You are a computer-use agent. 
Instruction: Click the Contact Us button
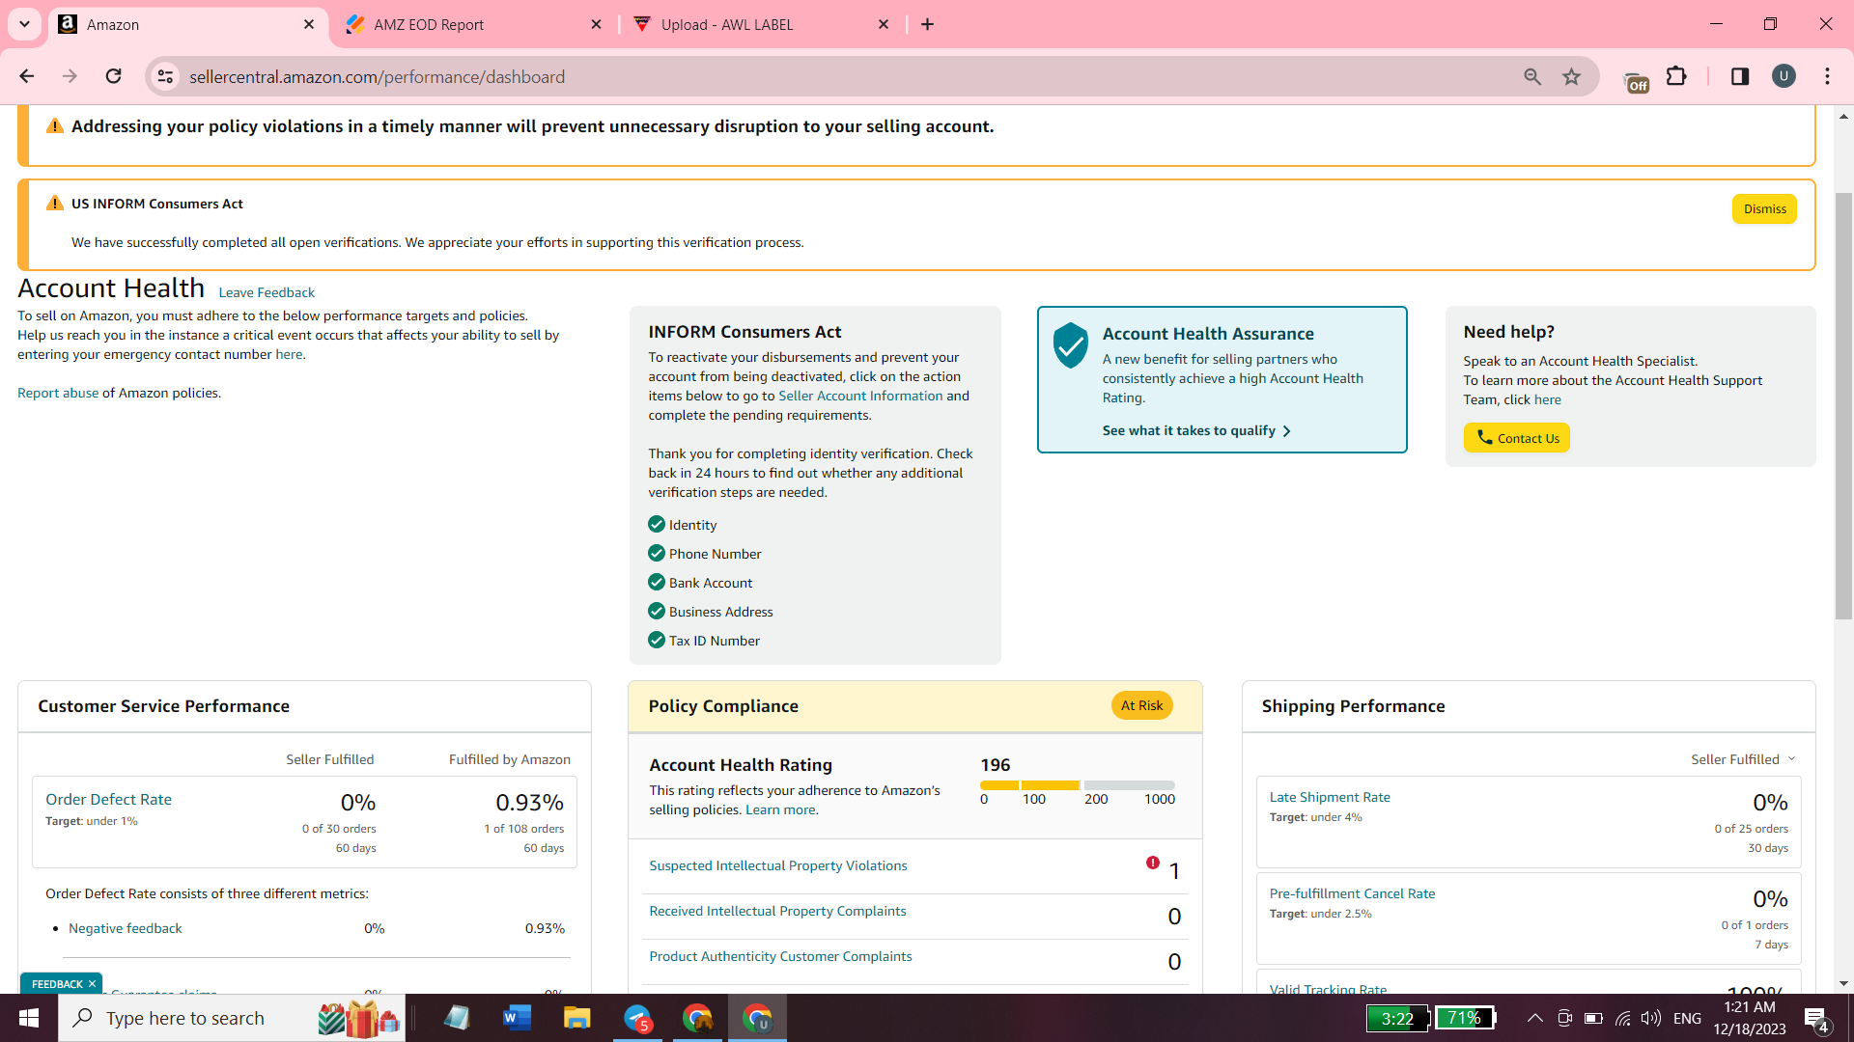1516,438
